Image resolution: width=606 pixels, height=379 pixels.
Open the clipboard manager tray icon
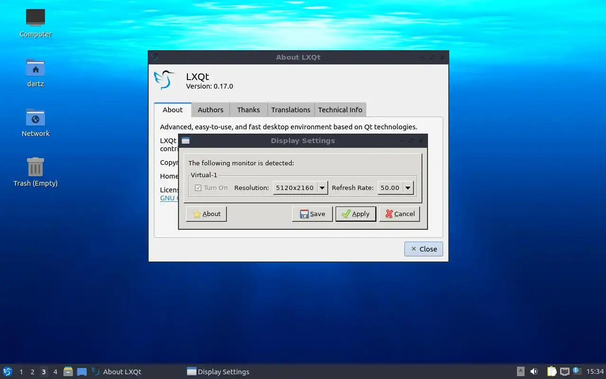pyautogui.click(x=552, y=371)
